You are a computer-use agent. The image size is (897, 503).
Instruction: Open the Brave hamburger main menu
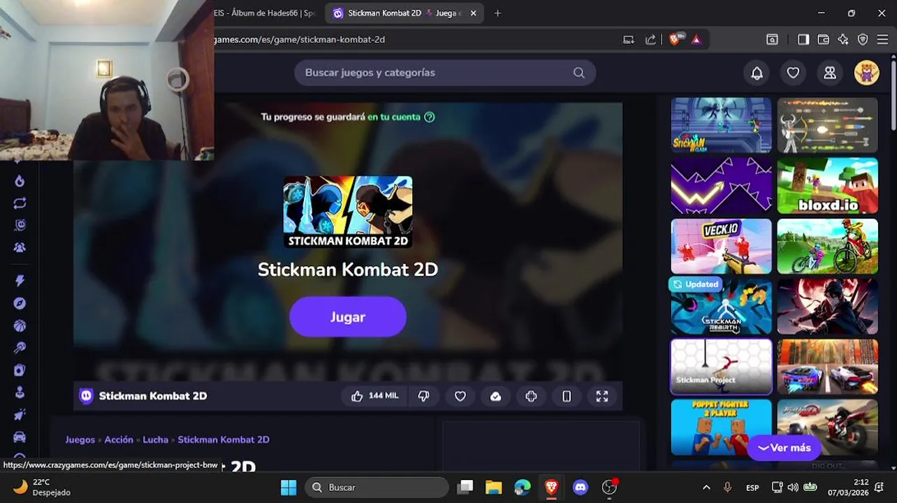[882, 40]
